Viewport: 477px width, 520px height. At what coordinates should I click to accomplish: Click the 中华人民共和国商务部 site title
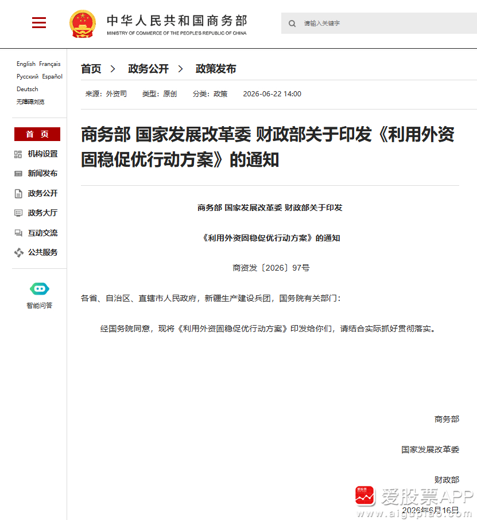[x=177, y=21]
